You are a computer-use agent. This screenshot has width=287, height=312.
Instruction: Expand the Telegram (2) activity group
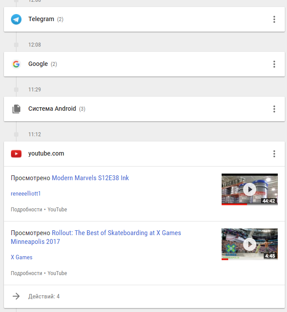(x=144, y=19)
